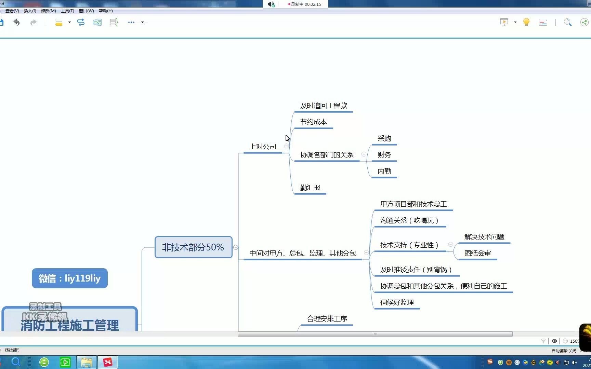Select the 财务 subtopic

(384, 155)
